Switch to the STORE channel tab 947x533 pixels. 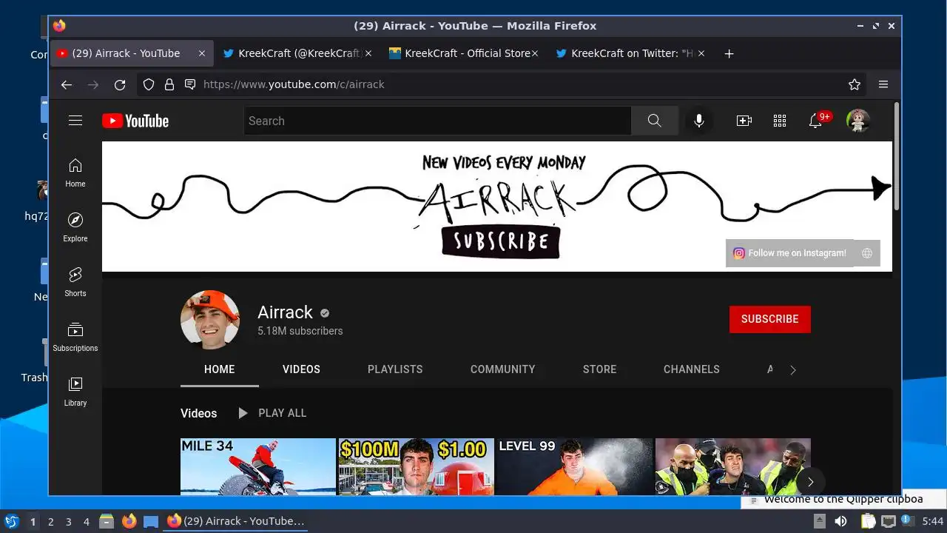599,369
